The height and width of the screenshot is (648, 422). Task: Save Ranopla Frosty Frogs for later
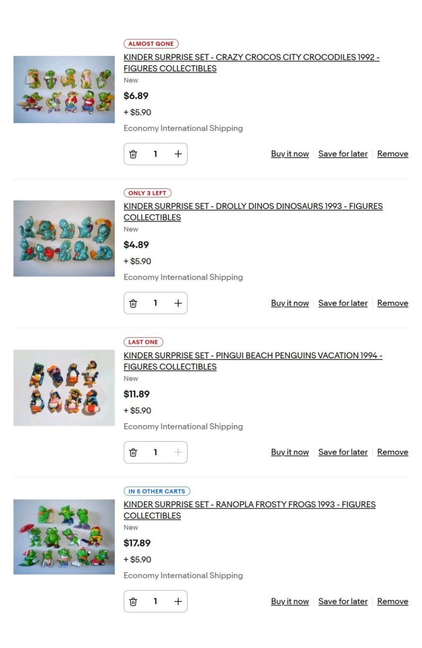[343, 601]
